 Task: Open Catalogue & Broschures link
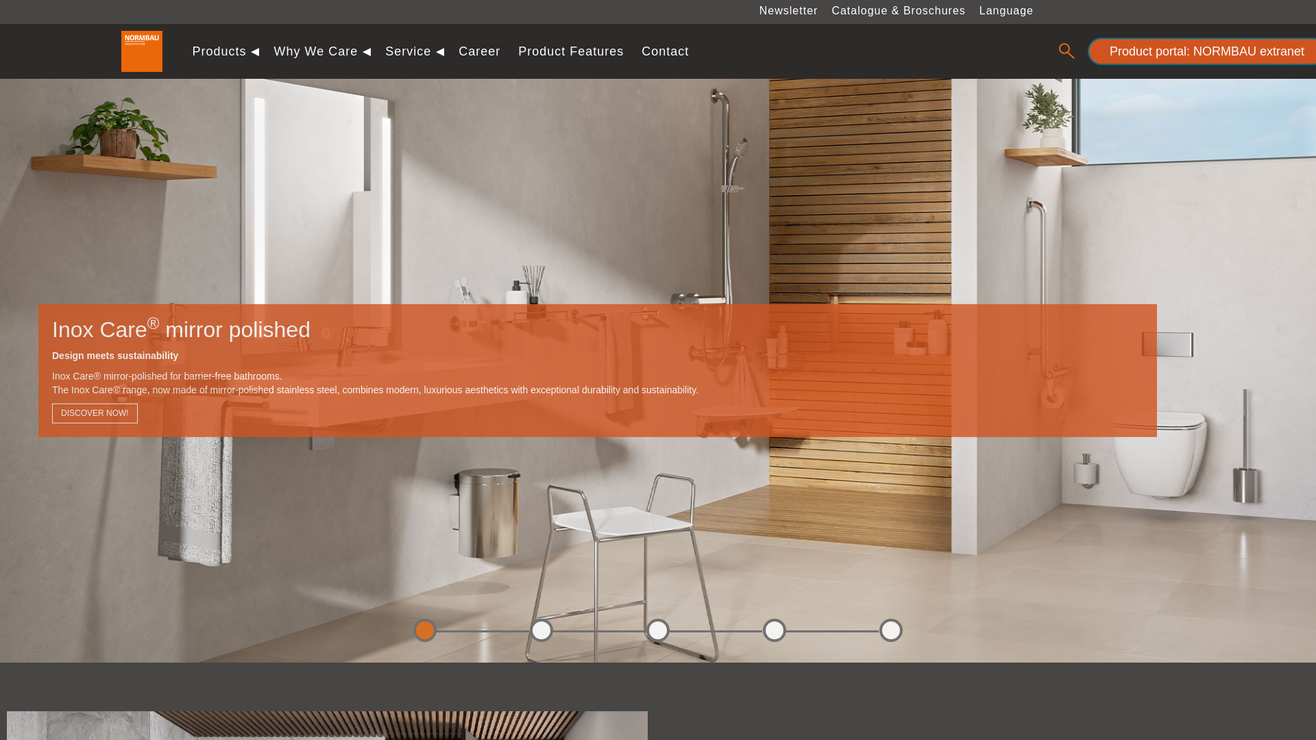click(899, 11)
